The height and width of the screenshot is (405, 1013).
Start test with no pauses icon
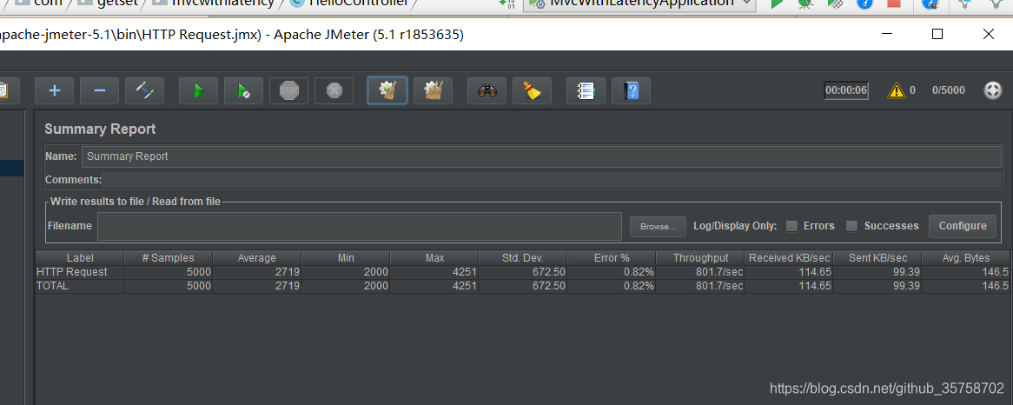tap(243, 91)
